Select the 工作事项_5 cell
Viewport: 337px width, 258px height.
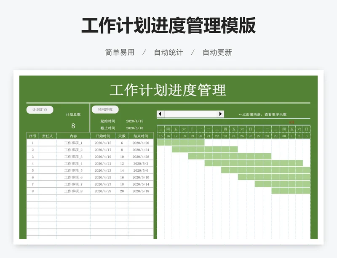(73, 170)
